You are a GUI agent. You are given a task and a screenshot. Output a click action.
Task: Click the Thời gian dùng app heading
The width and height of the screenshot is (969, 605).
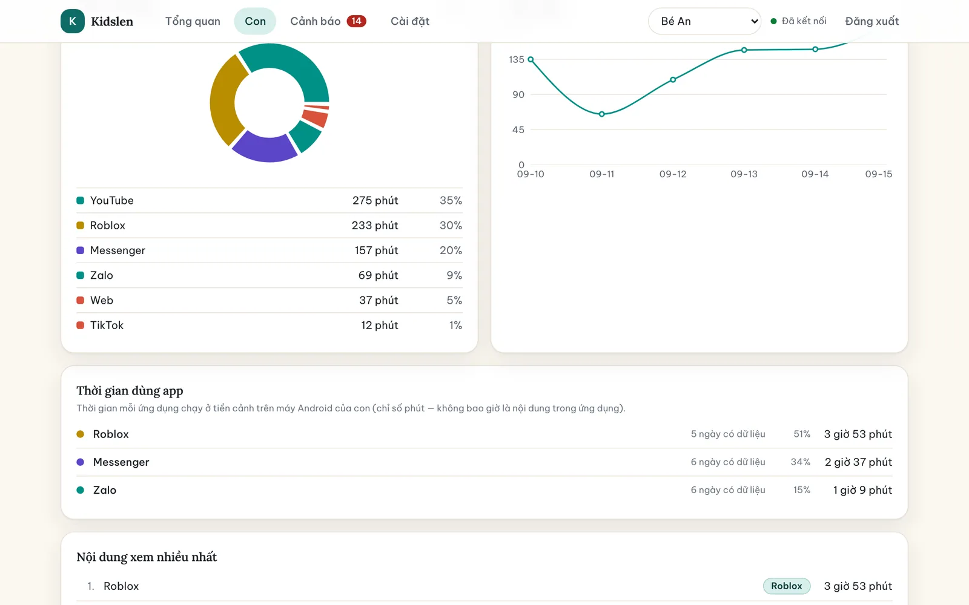click(x=130, y=391)
